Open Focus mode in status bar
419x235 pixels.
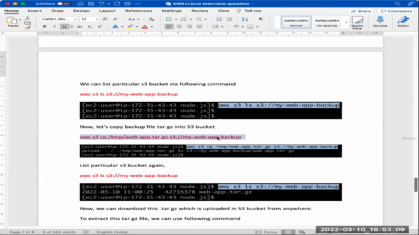click(266, 232)
